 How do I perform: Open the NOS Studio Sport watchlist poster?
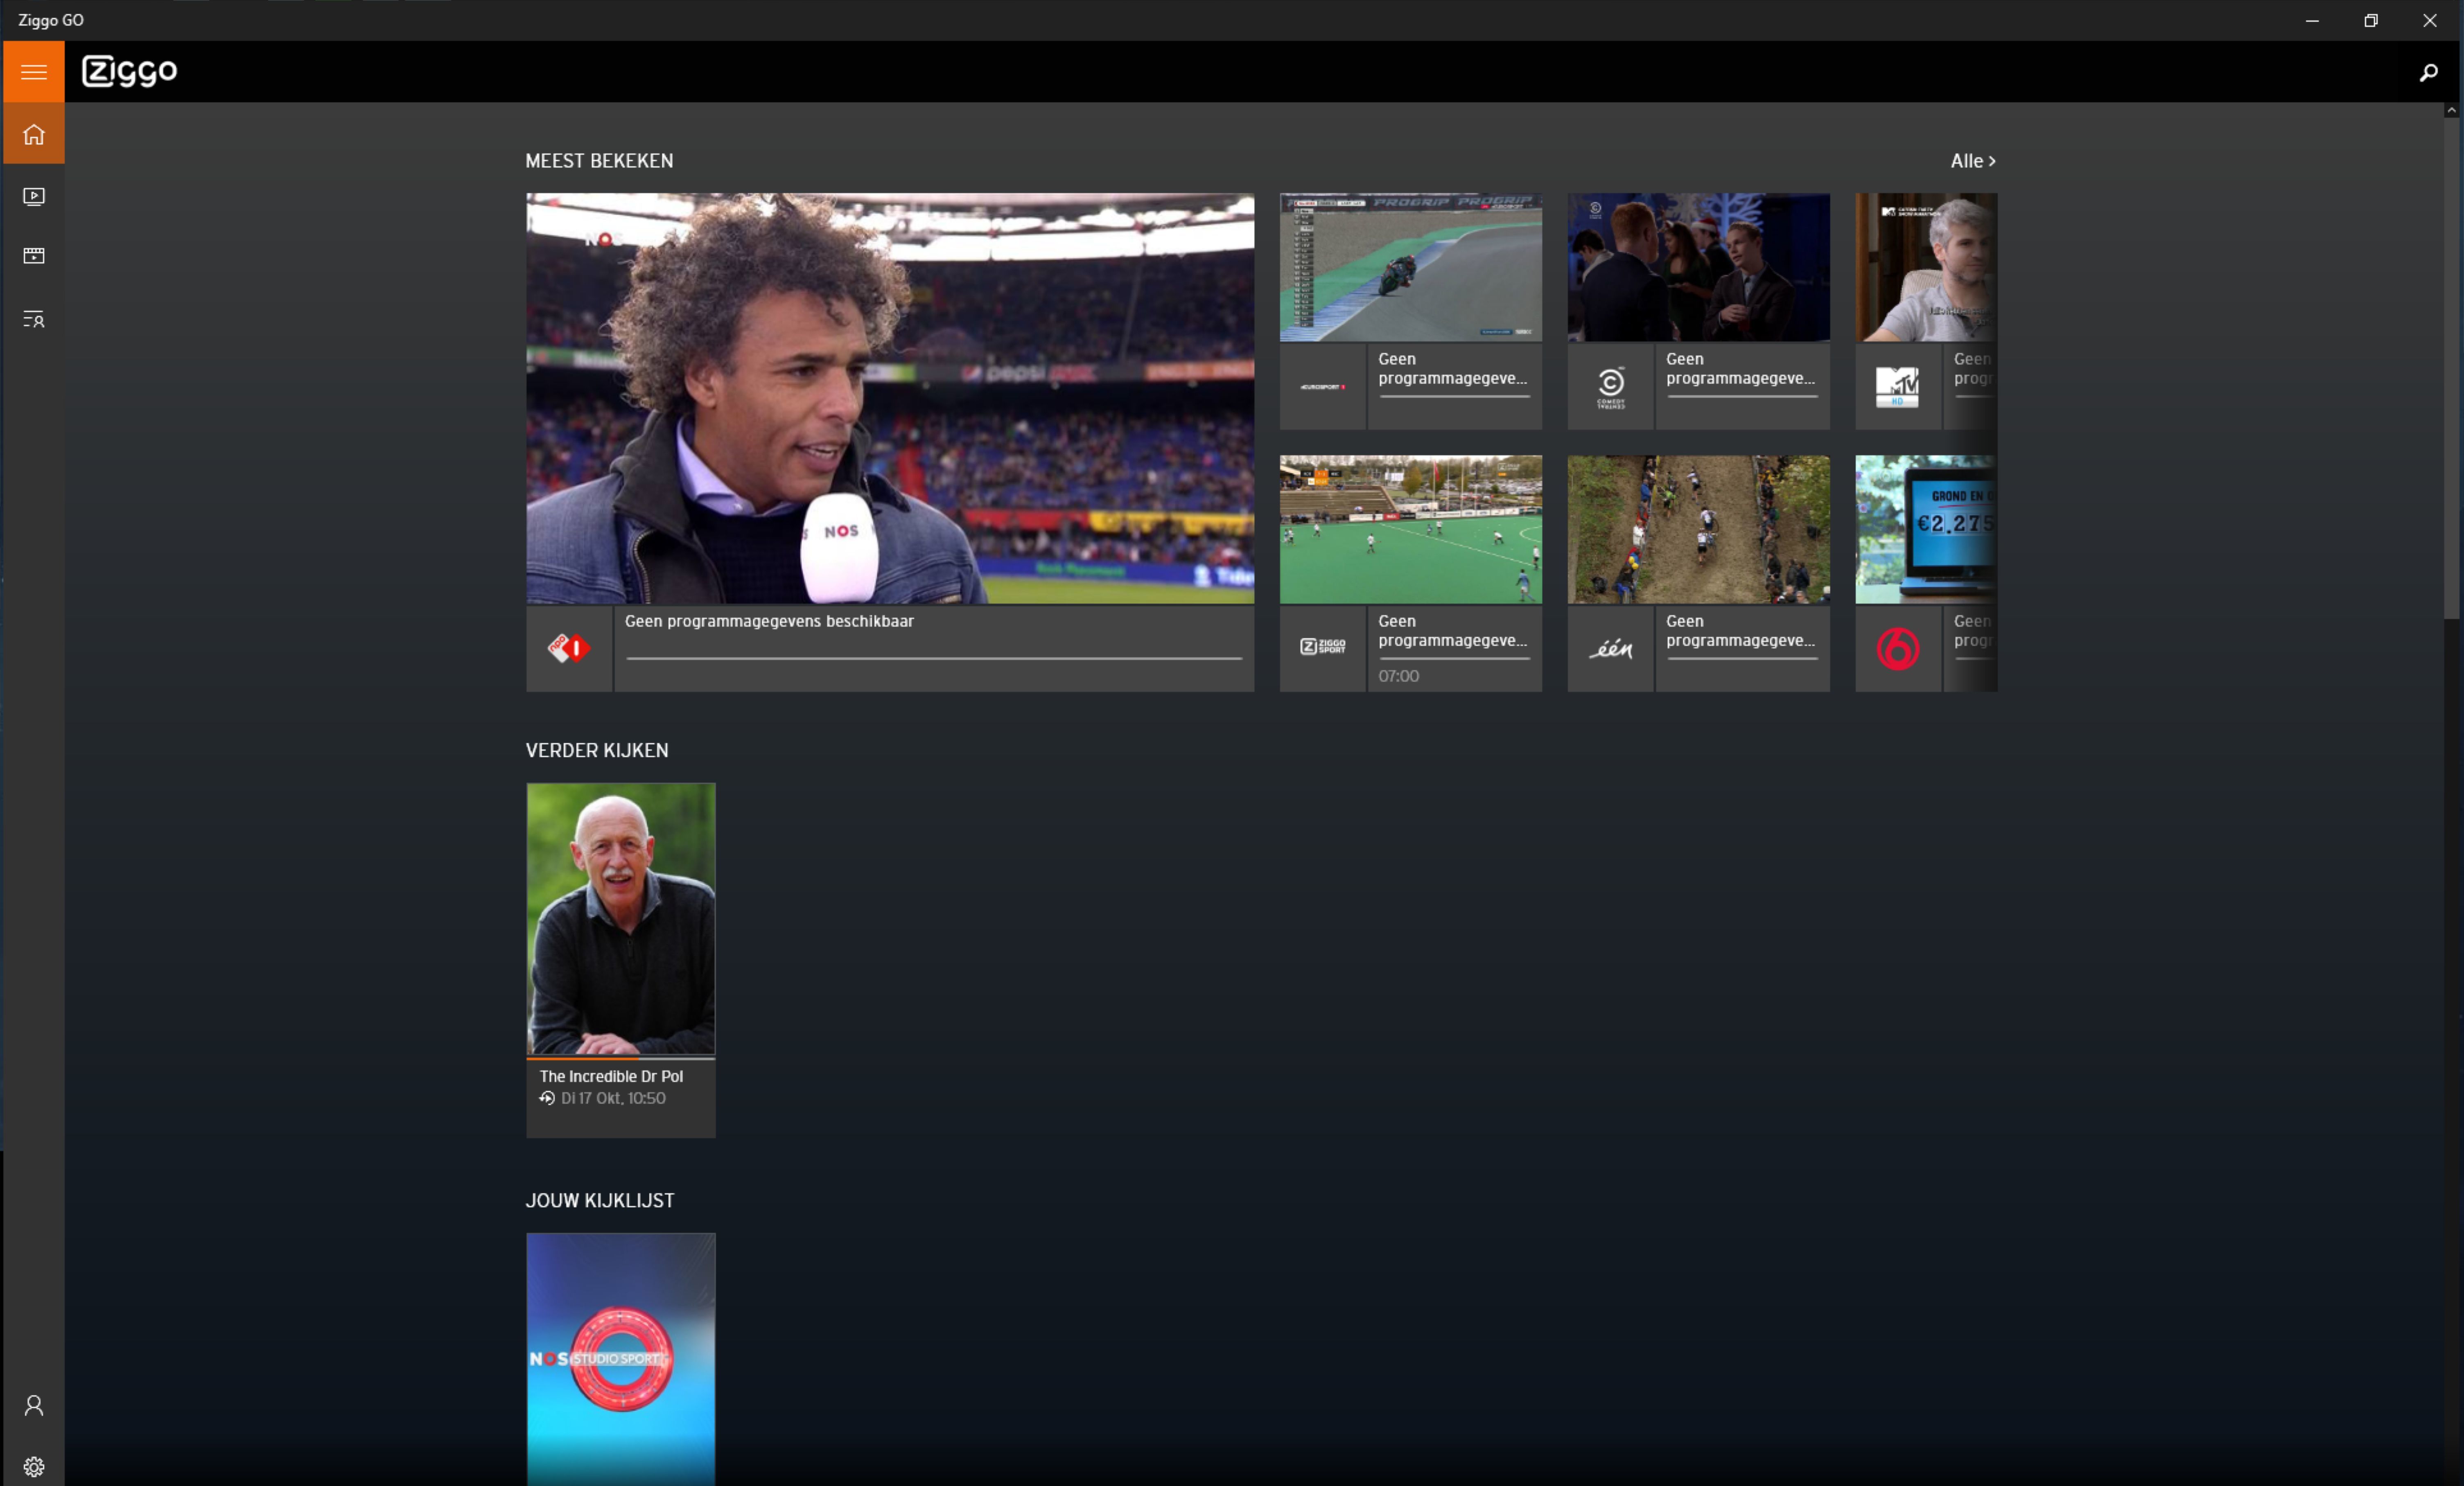coord(621,1359)
